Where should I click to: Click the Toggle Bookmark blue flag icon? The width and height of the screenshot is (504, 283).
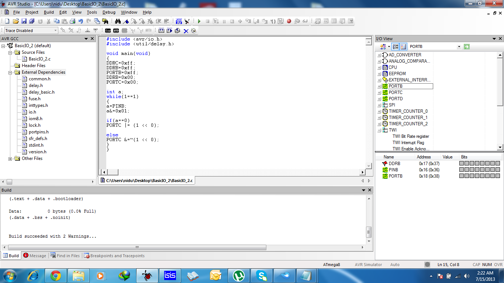click(126, 21)
